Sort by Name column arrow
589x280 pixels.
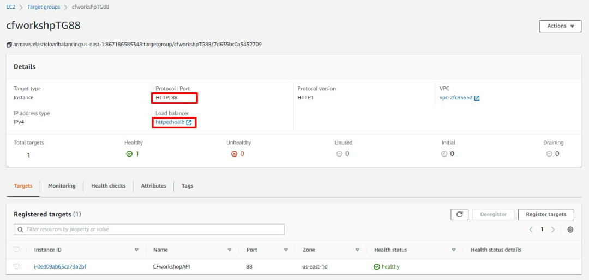[230, 250]
